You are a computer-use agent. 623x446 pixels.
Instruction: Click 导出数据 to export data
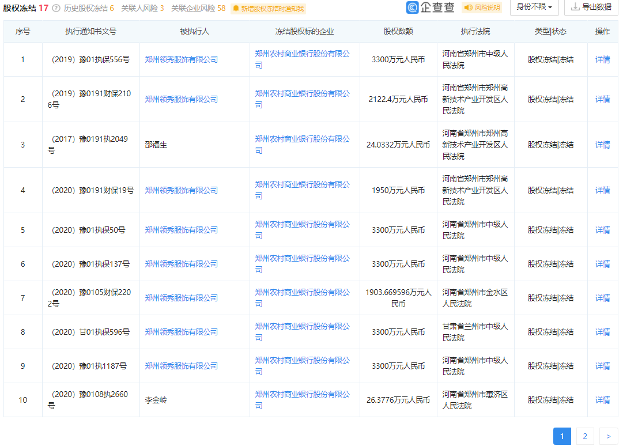(x=595, y=7)
